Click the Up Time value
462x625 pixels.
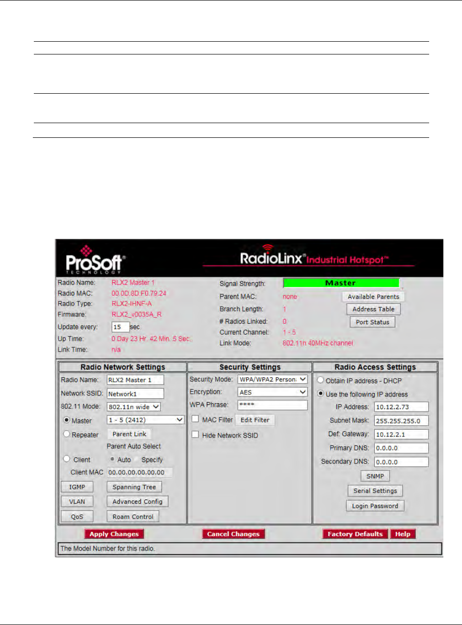point(152,339)
